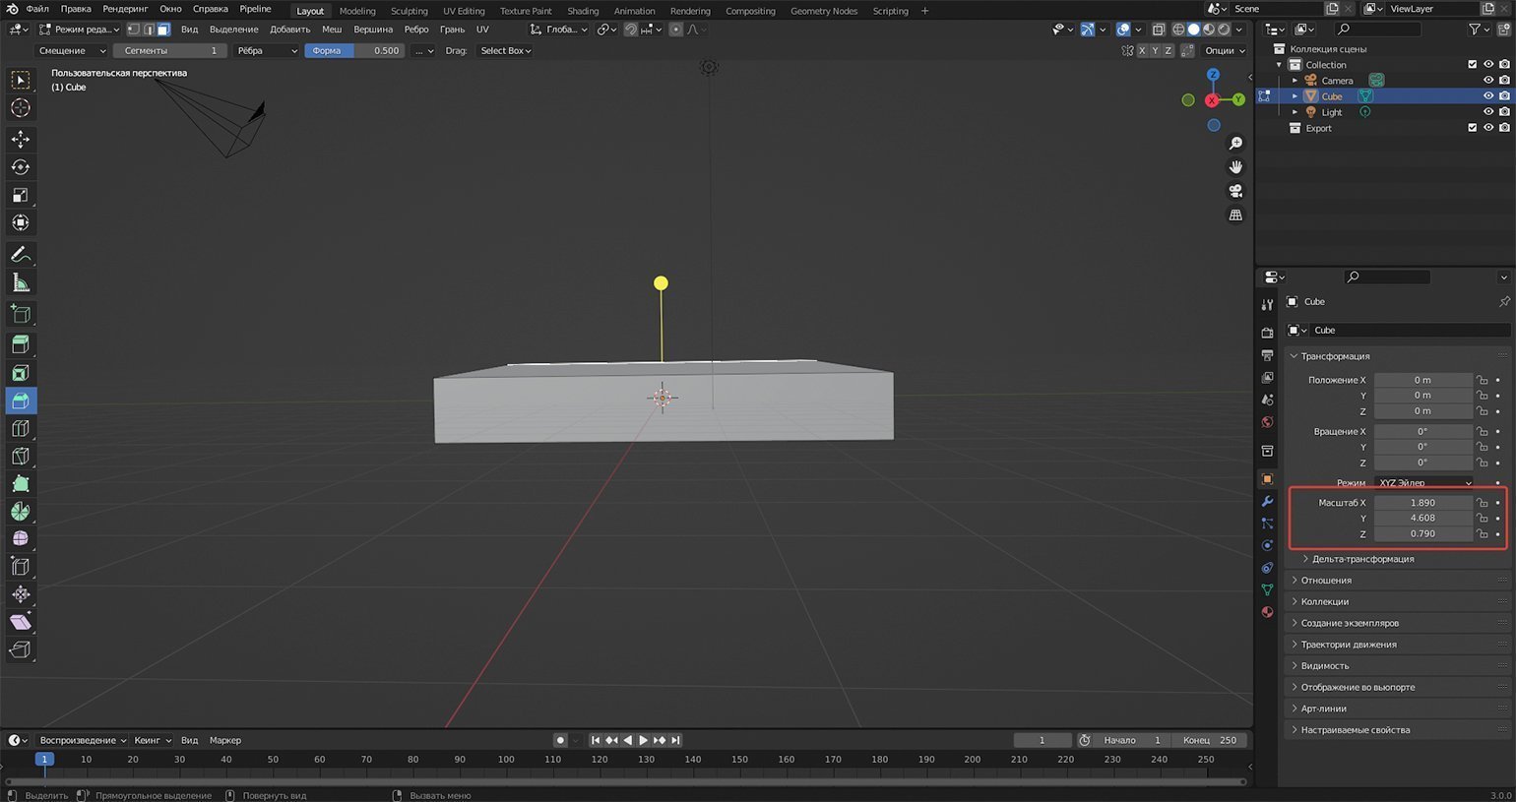Click the camera view icon in viewport
This screenshot has width=1516, height=802.
point(1235,191)
